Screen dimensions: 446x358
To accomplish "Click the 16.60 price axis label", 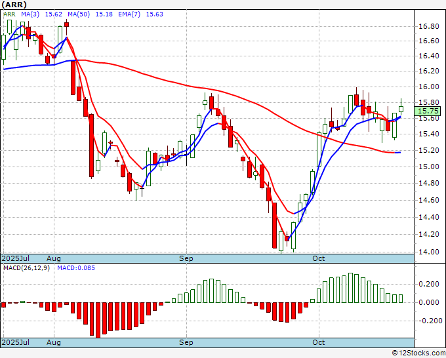I will (x=429, y=41).
